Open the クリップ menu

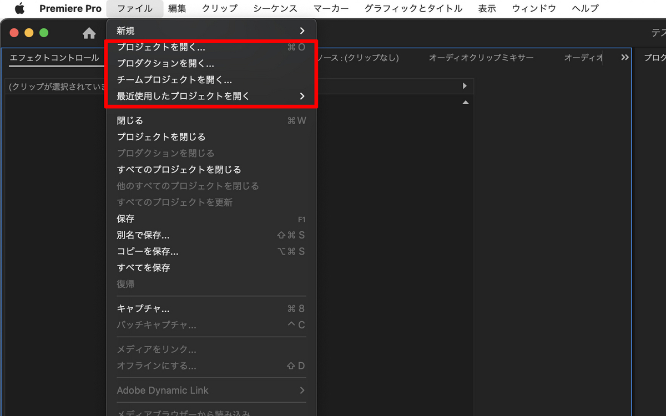219,8
